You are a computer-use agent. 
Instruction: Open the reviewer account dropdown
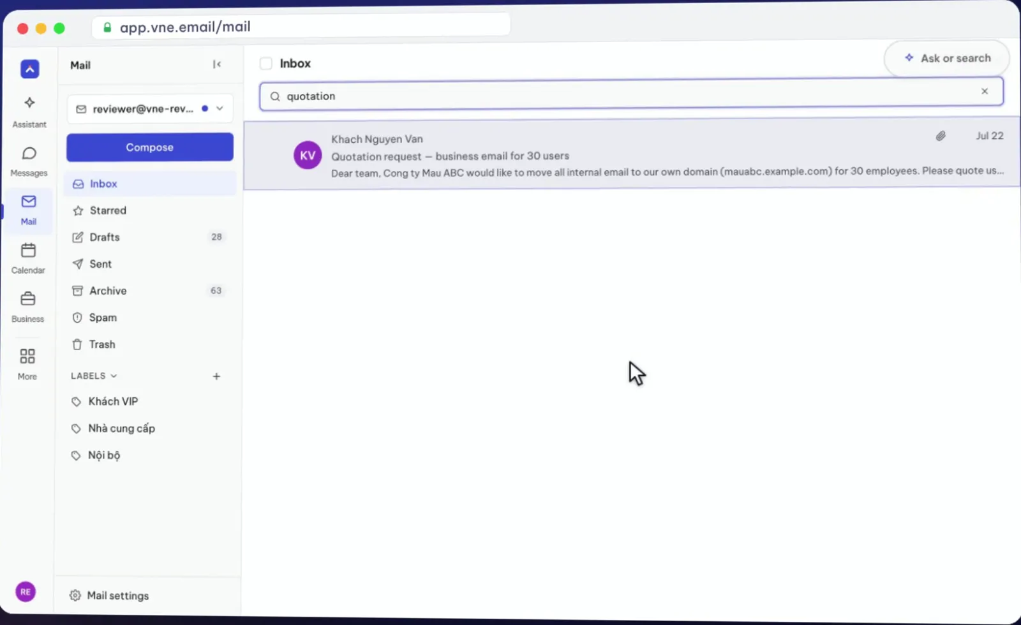click(x=150, y=108)
